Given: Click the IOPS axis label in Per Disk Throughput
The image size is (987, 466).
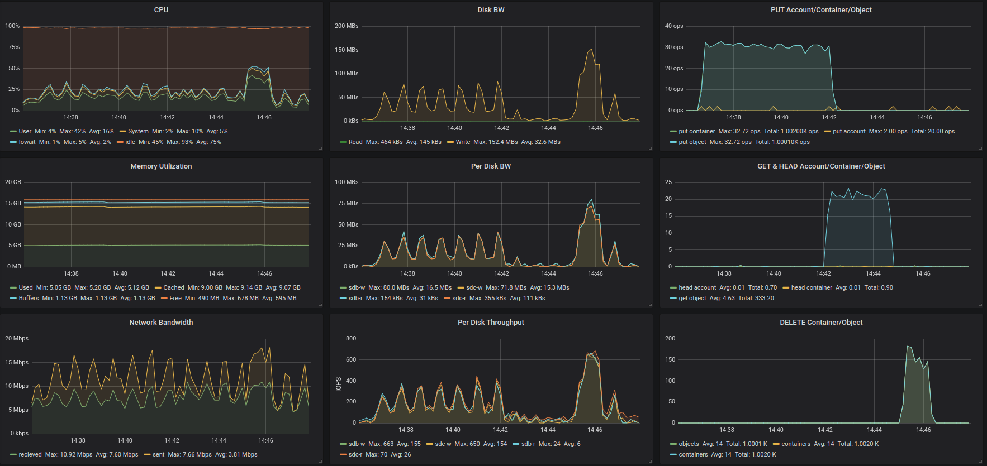Looking at the screenshot, I should [338, 384].
